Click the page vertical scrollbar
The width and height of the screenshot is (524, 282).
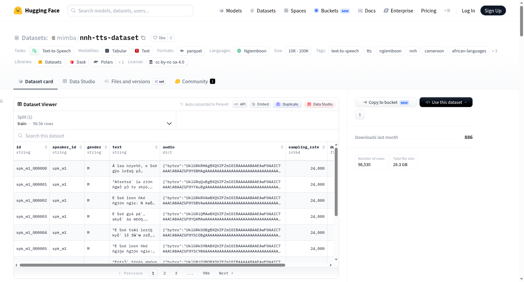pos(521,21)
